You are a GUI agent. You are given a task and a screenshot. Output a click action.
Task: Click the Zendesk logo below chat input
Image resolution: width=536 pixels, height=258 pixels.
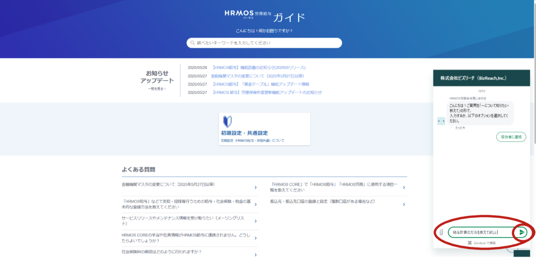click(469, 243)
